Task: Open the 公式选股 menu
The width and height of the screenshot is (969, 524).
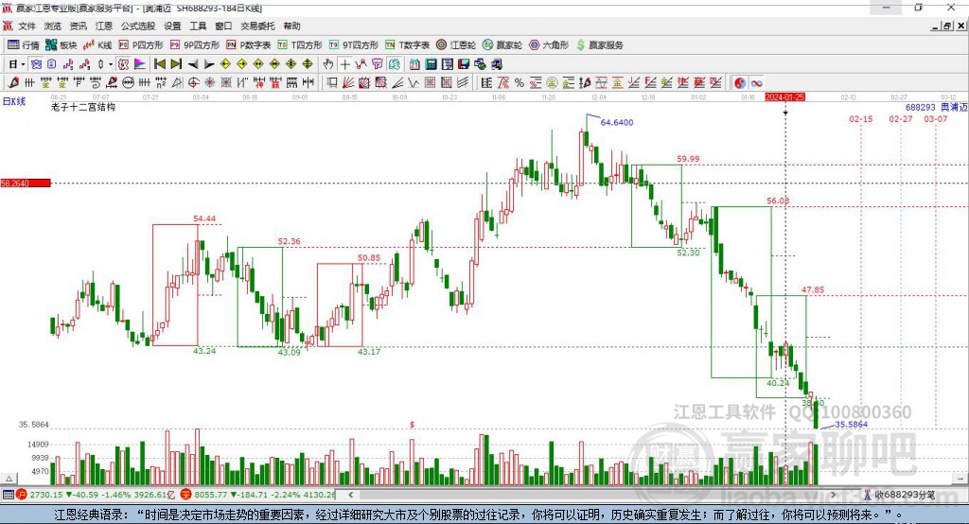Action: click(138, 26)
